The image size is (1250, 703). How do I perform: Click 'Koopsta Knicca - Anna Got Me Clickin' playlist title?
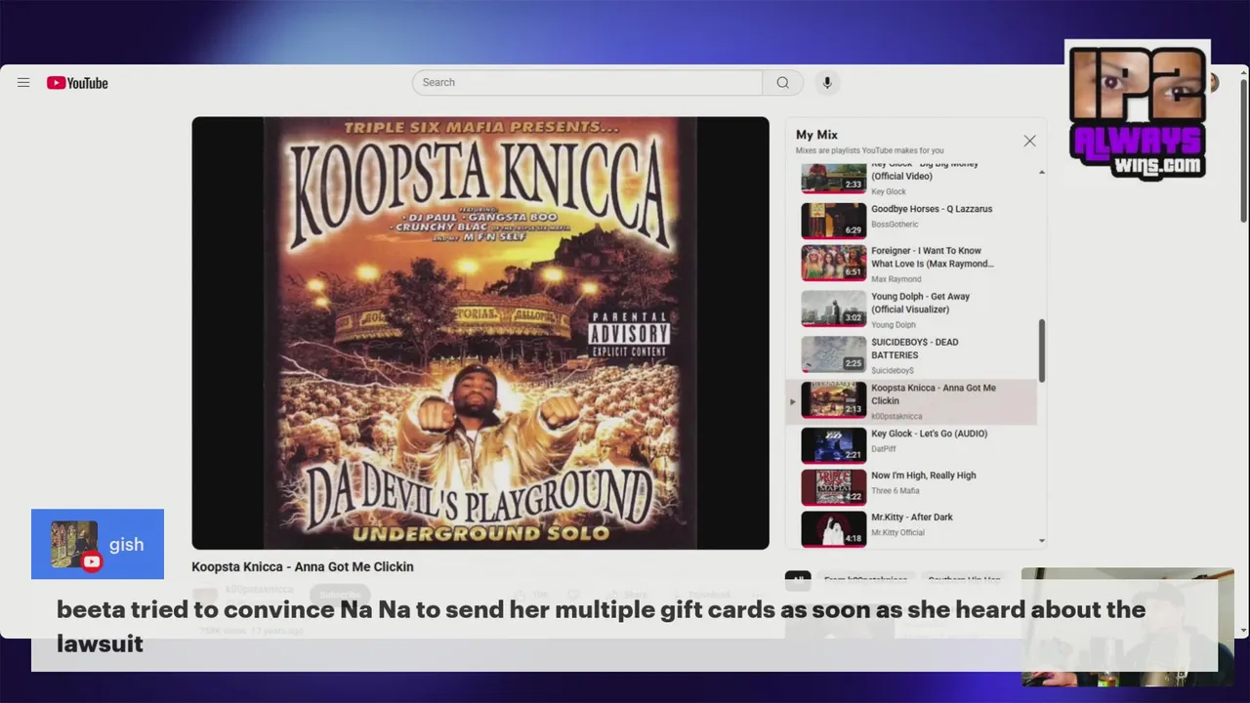[934, 394]
